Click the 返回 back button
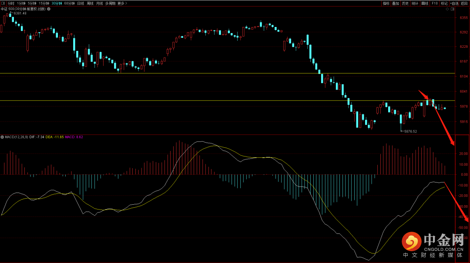 tap(465, 3)
